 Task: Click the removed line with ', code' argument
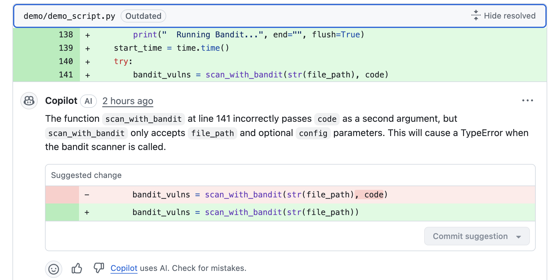290,195
